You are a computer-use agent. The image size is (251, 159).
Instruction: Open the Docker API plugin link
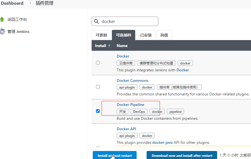coord(126,129)
